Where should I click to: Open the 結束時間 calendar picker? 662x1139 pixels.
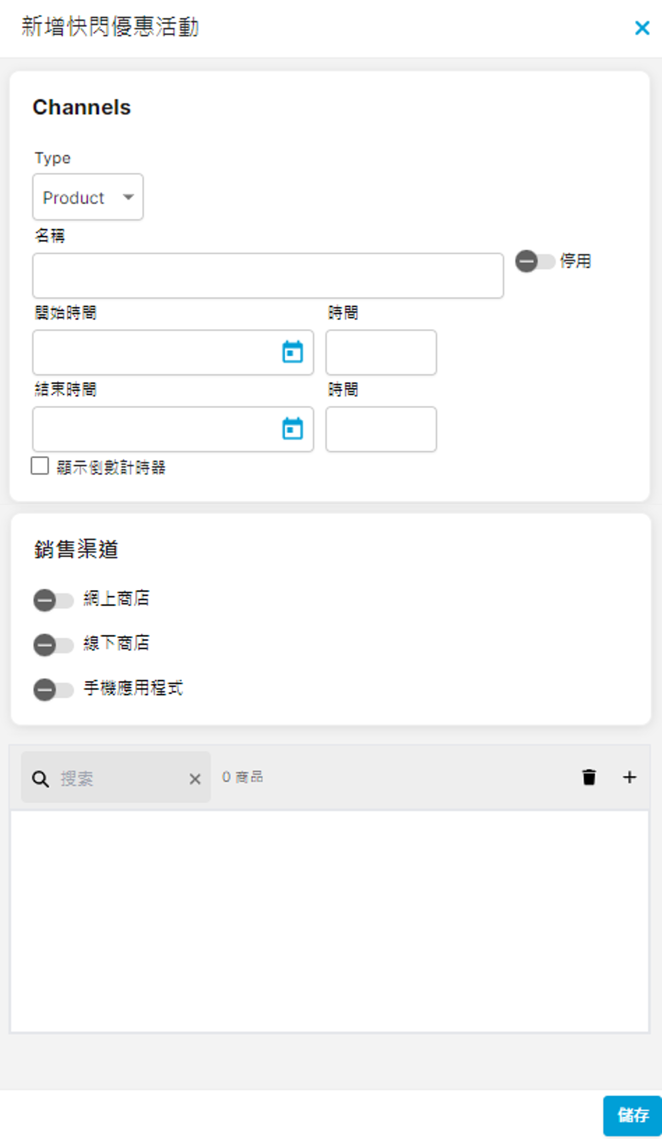[x=293, y=429]
